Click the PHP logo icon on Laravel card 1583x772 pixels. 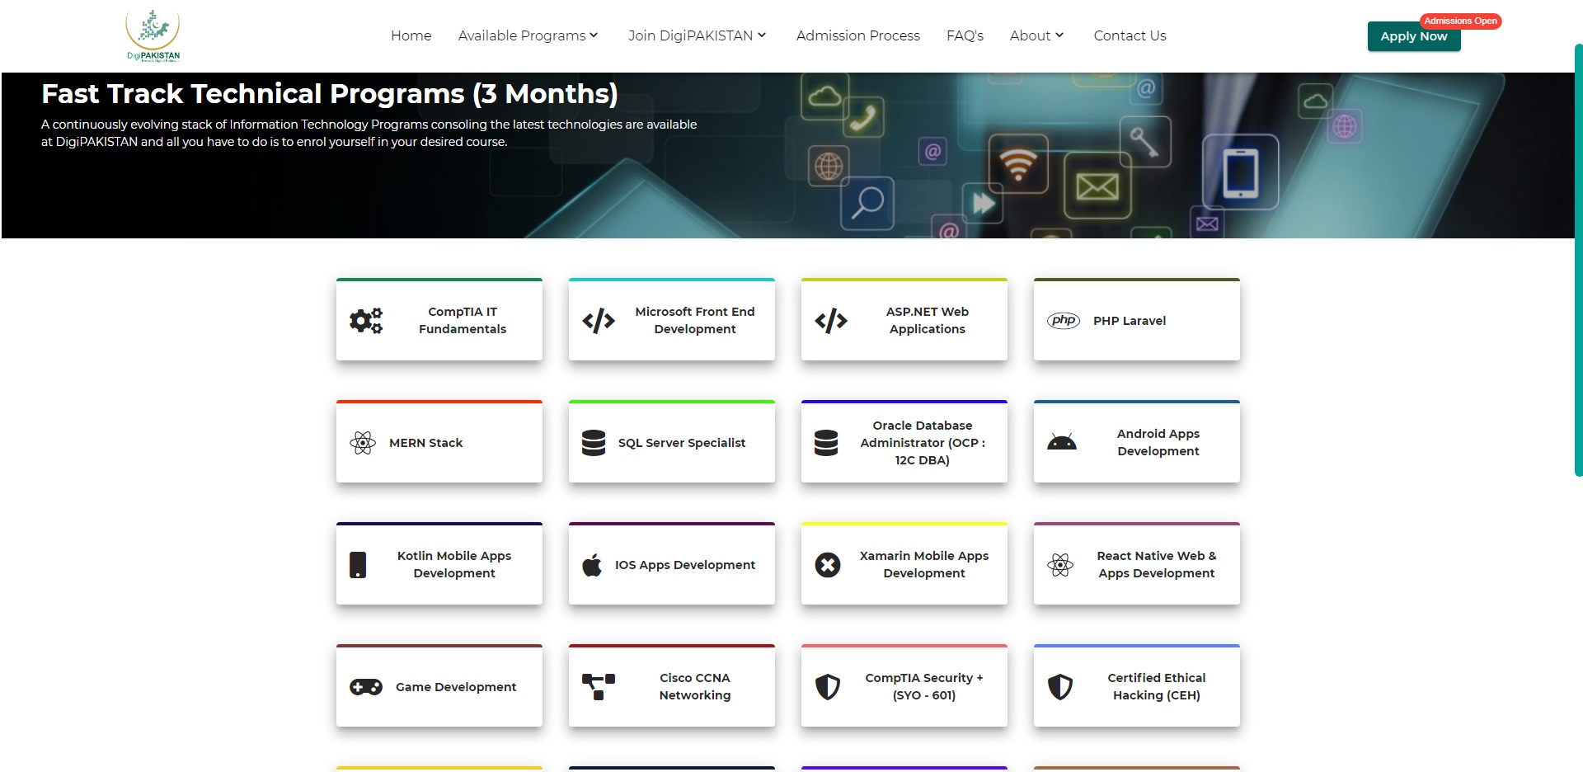1064,320
